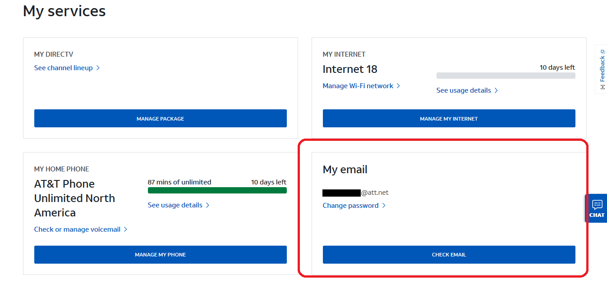607x283 pixels.
Task: Click the @att.net email address text
Action: pos(355,193)
